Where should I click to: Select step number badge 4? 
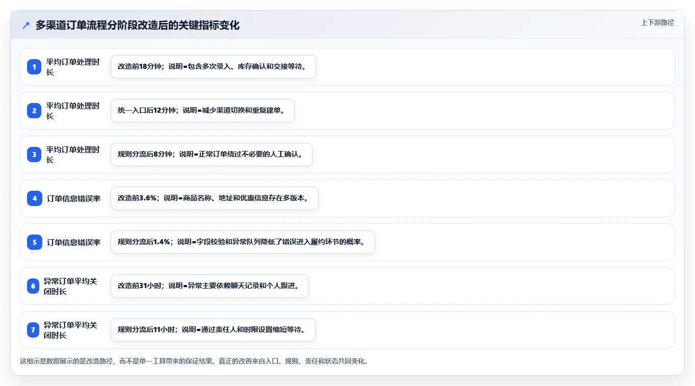[x=35, y=198]
